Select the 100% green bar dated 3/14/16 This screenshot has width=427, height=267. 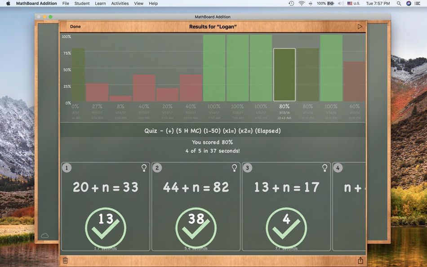[331, 68]
